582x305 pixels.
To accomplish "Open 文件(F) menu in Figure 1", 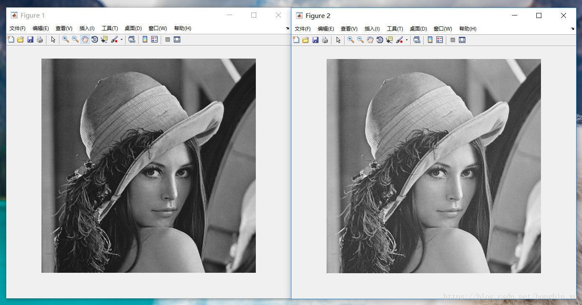I will (x=18, y=28).
